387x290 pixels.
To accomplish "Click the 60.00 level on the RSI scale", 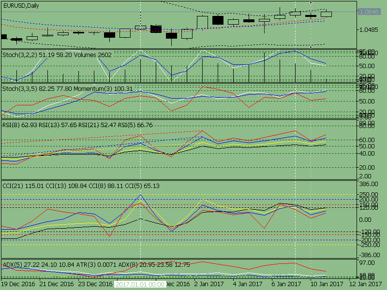I will 367,140.
